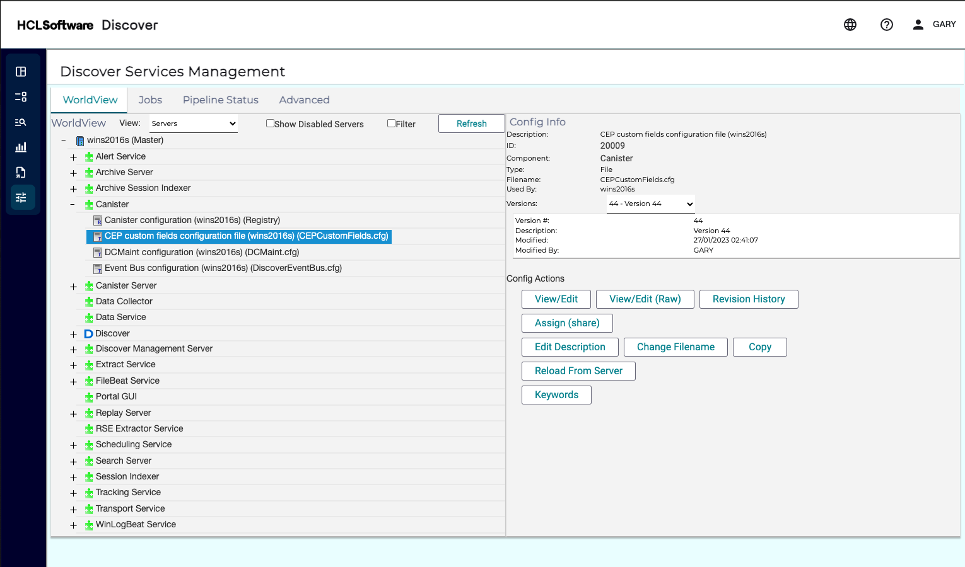
Task: Select DCMaint configuration file in tree
Action: pyautogui.click(x=201, y=252)
